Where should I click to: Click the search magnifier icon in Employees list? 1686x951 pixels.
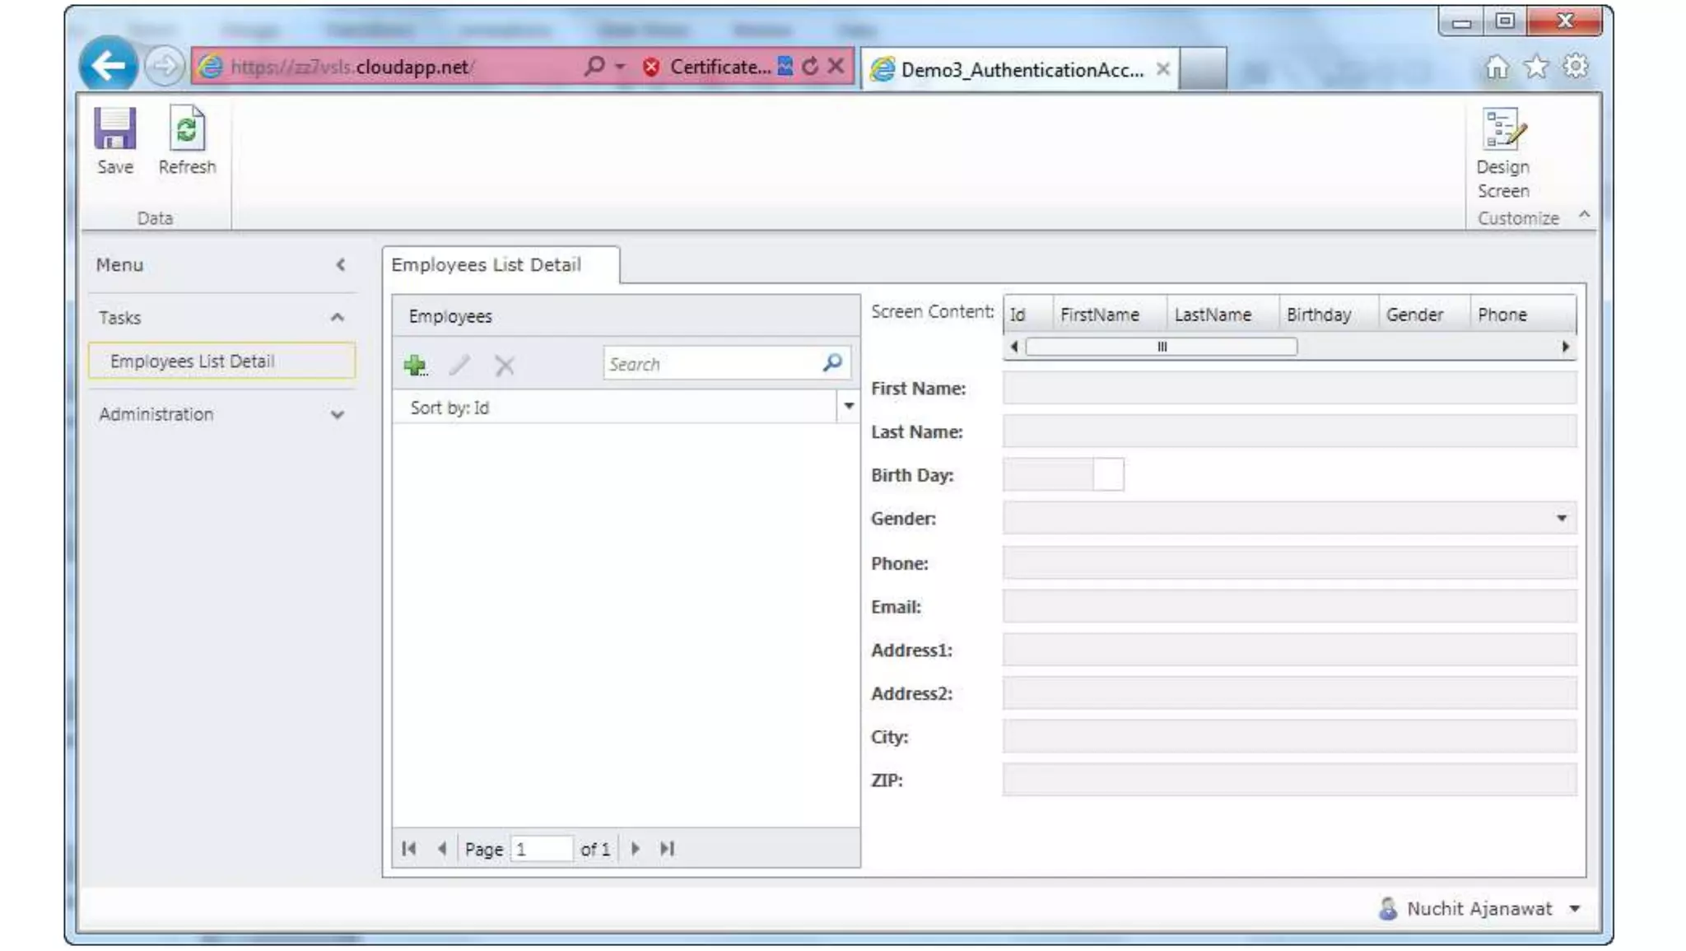coord(832,363)
